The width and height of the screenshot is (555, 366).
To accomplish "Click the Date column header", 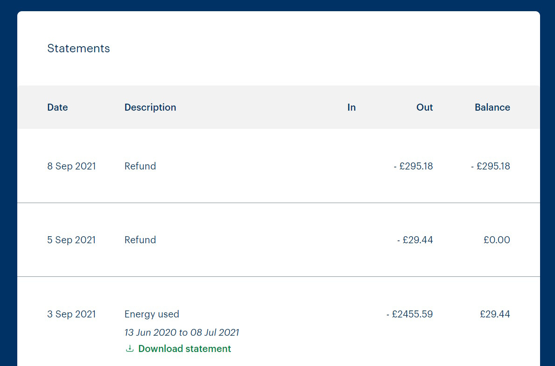I will [x=57, y=107].
